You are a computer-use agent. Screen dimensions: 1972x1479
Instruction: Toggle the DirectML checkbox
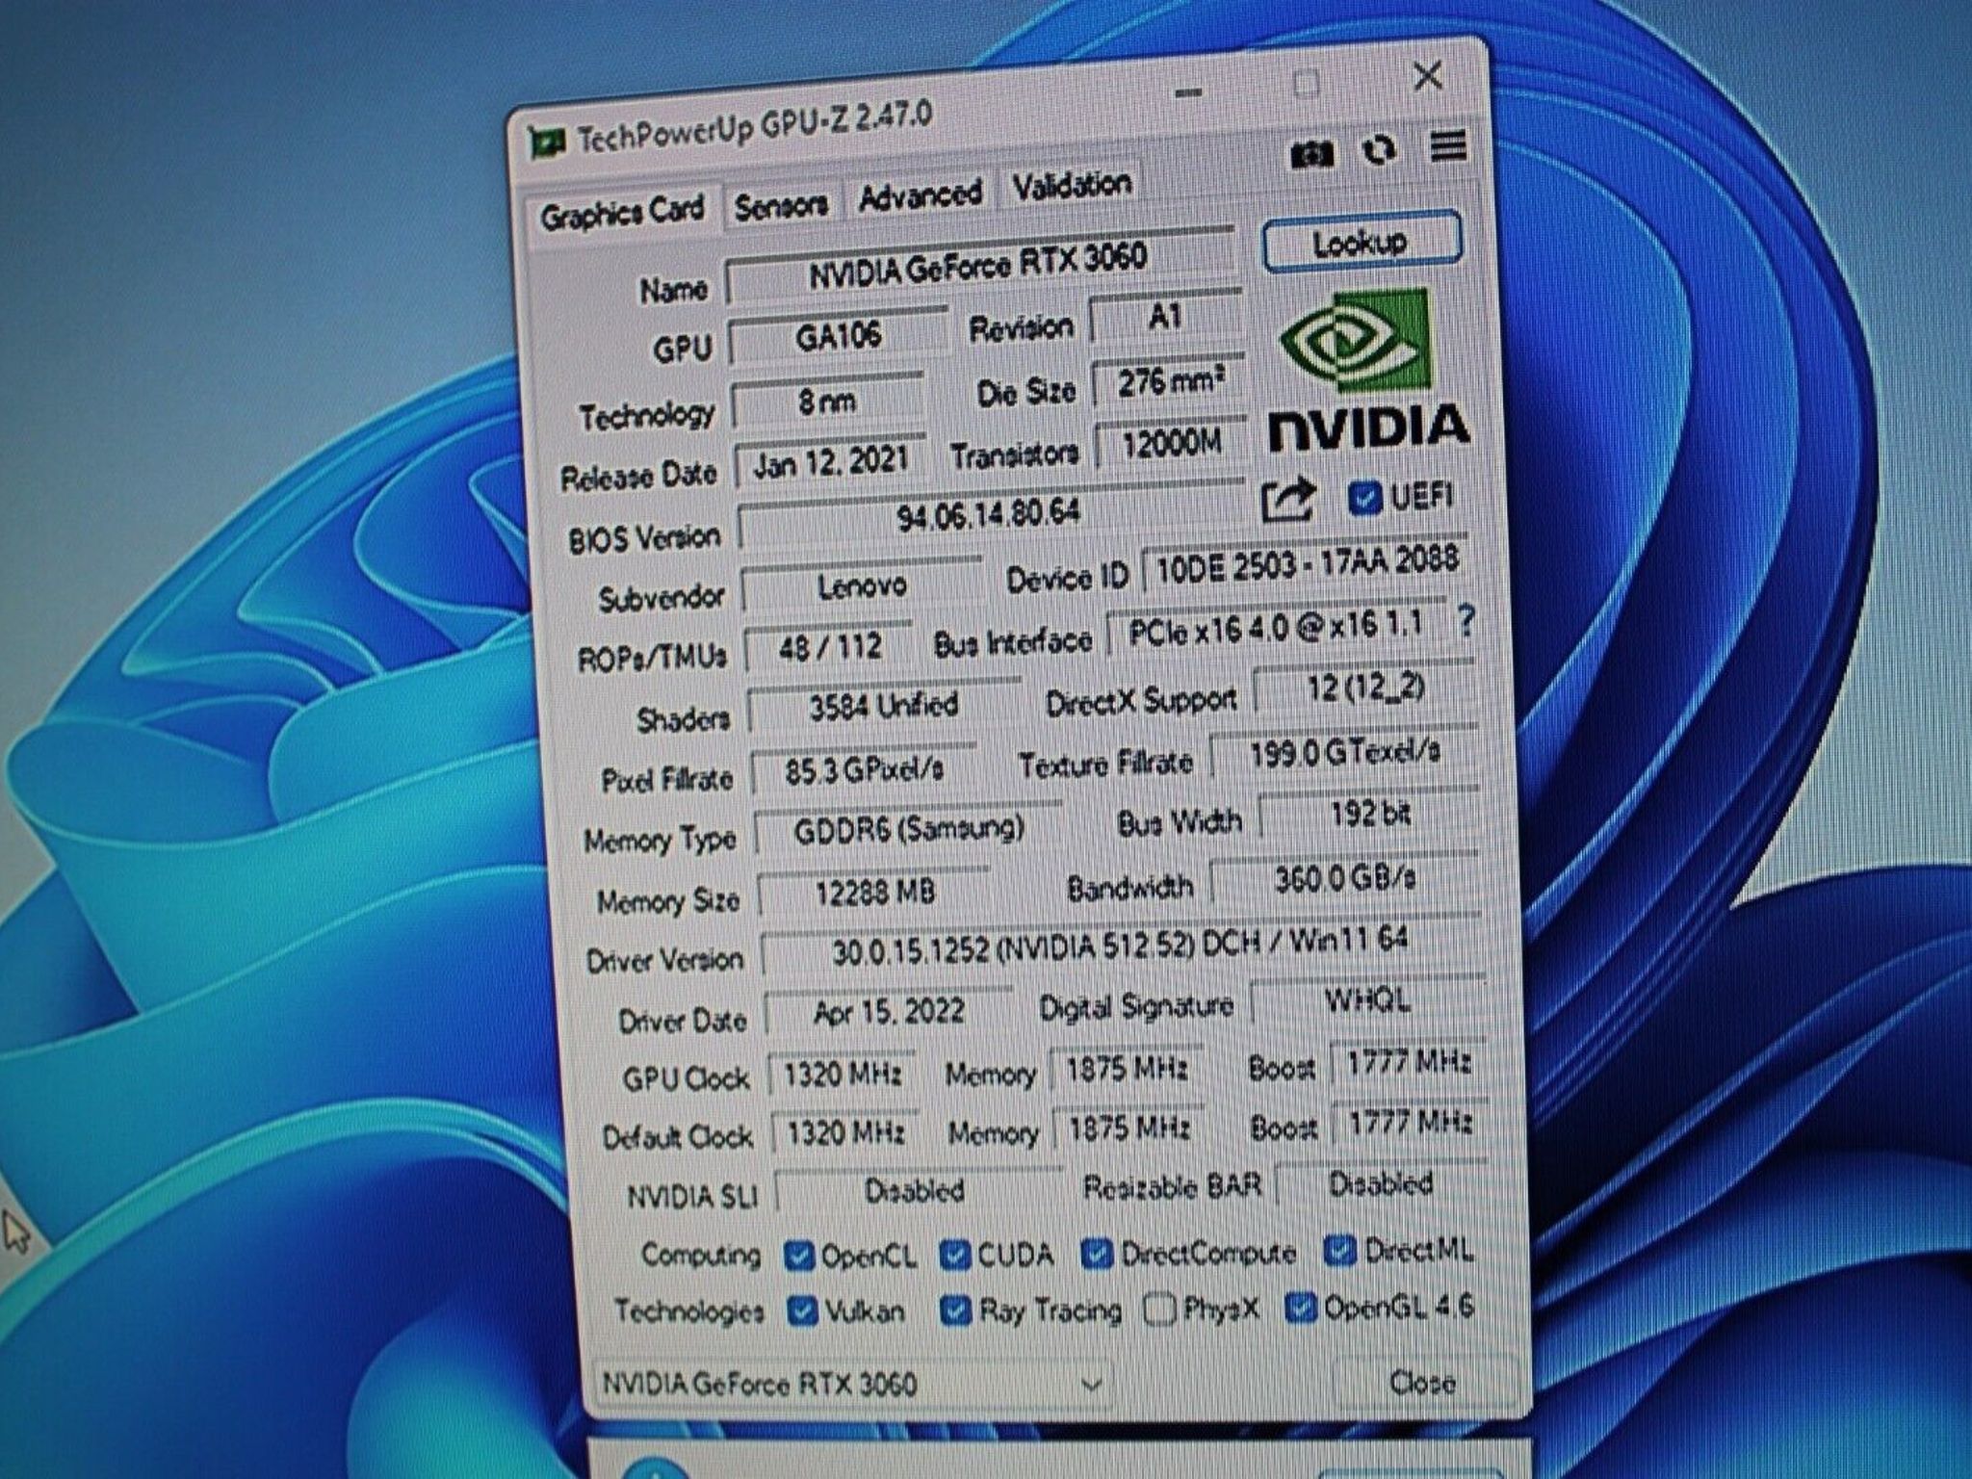pos(1339,1250)
